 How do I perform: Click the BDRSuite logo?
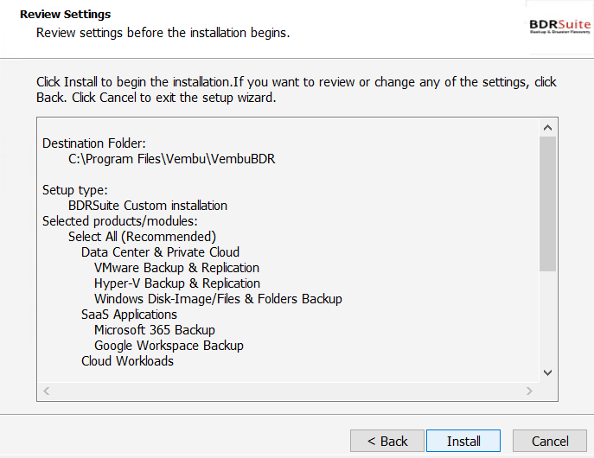[x=559, y=27]
